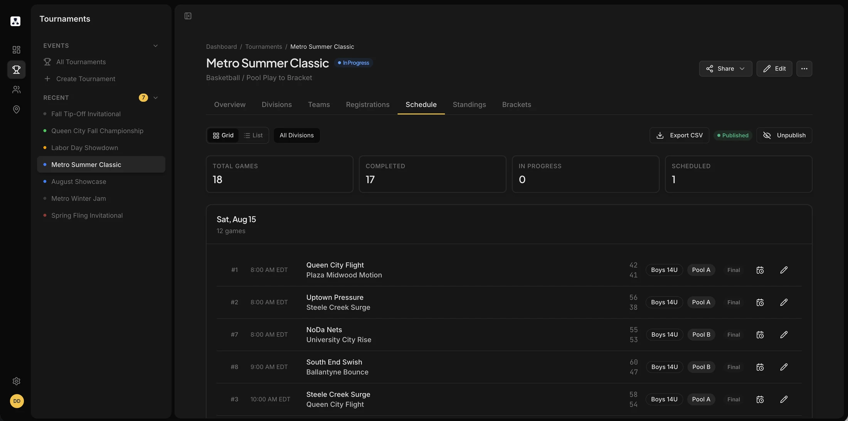Open the Brackets tab
This screenshot has width=848, height=421.
517,105
